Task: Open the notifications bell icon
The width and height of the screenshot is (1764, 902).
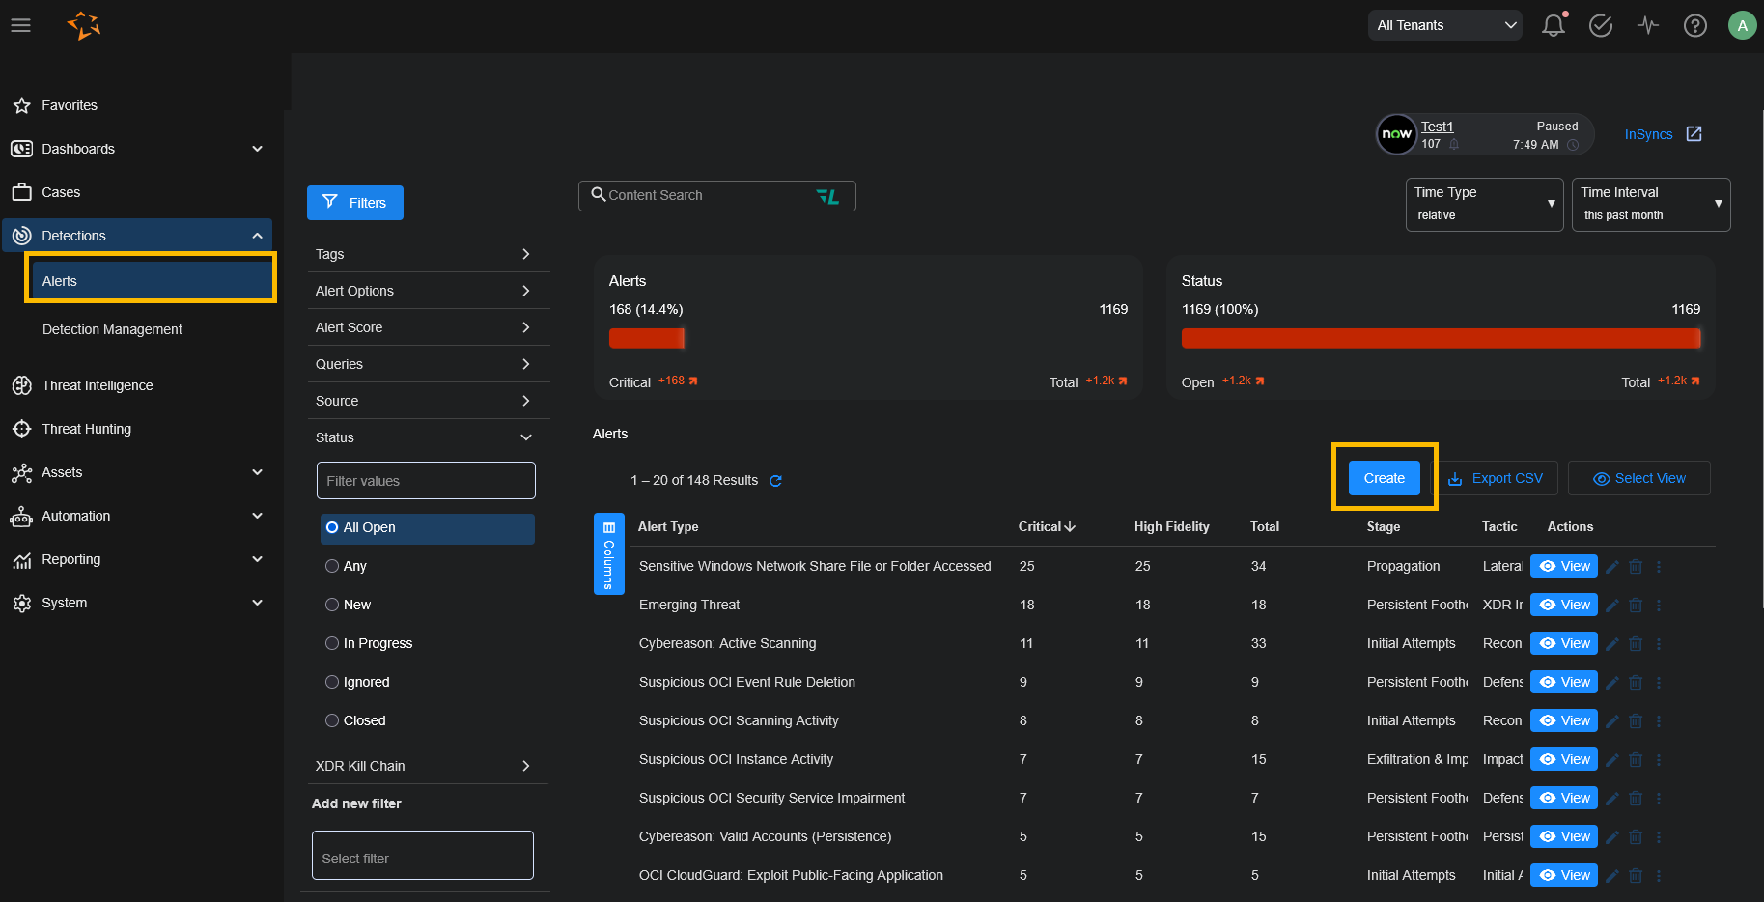Action: [1553, 26]
